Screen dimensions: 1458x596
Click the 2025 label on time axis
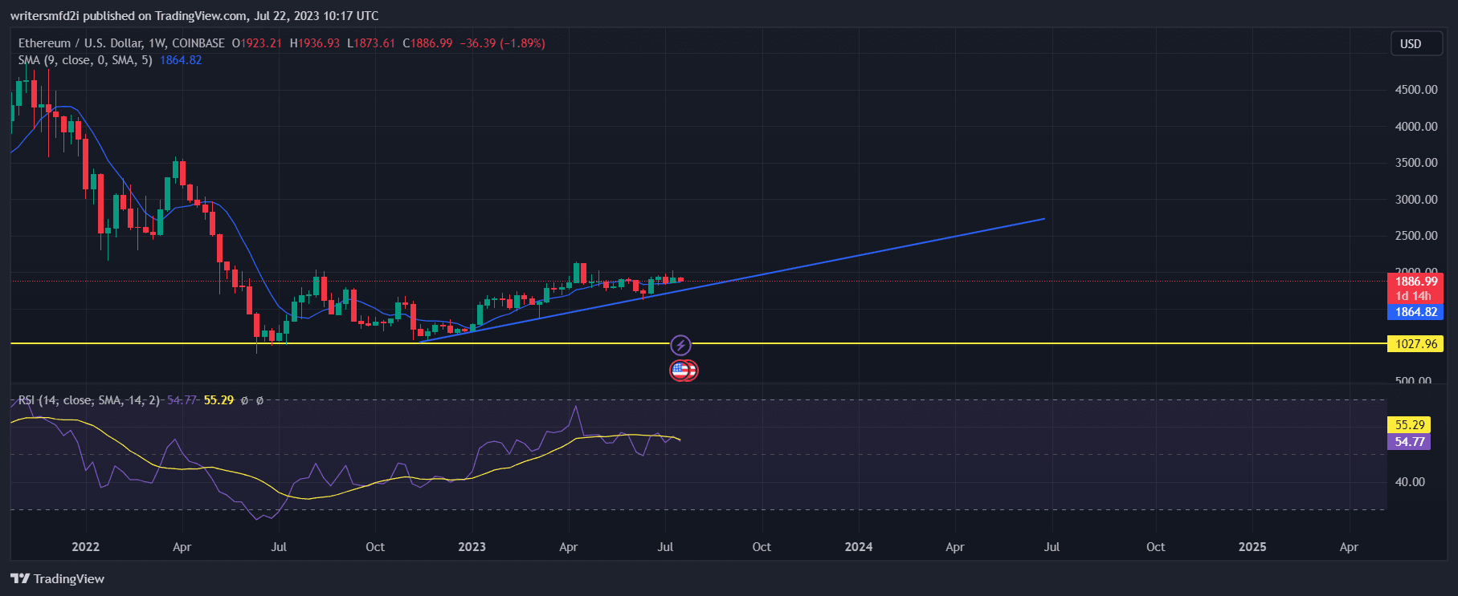point(1252,547)
